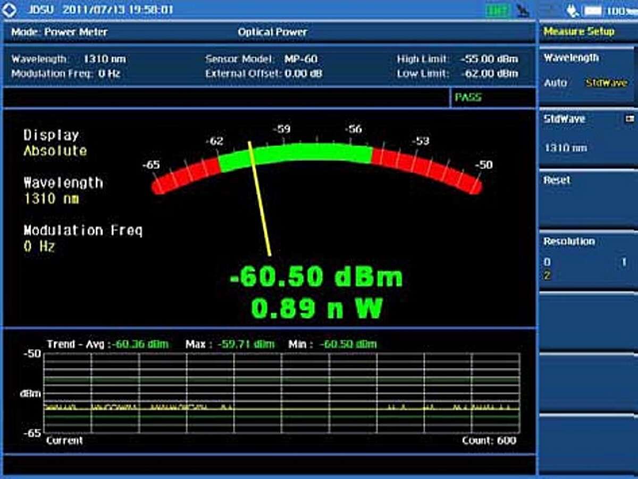This screenshot has height=479, width=638.
Task: Click the -56 gauge scale label
Action: 354,129
